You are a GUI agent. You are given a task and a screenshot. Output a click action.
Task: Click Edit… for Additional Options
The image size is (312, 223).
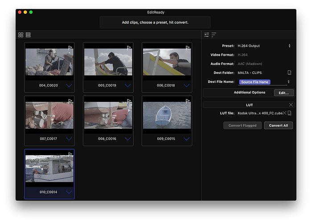[283, 93]
